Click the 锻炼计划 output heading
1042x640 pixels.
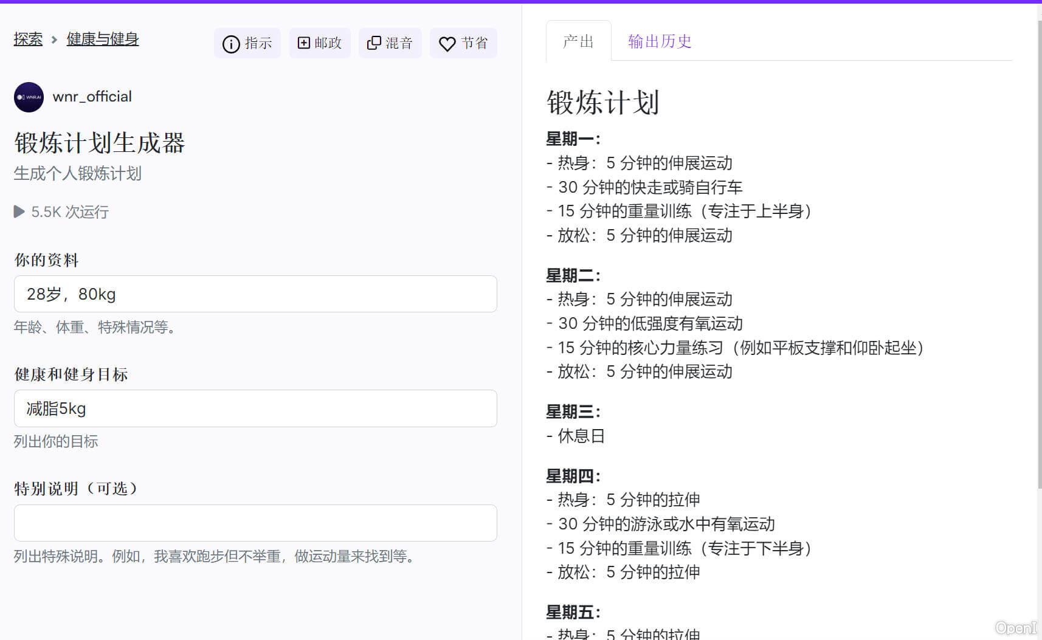click(x=602, y=102)
